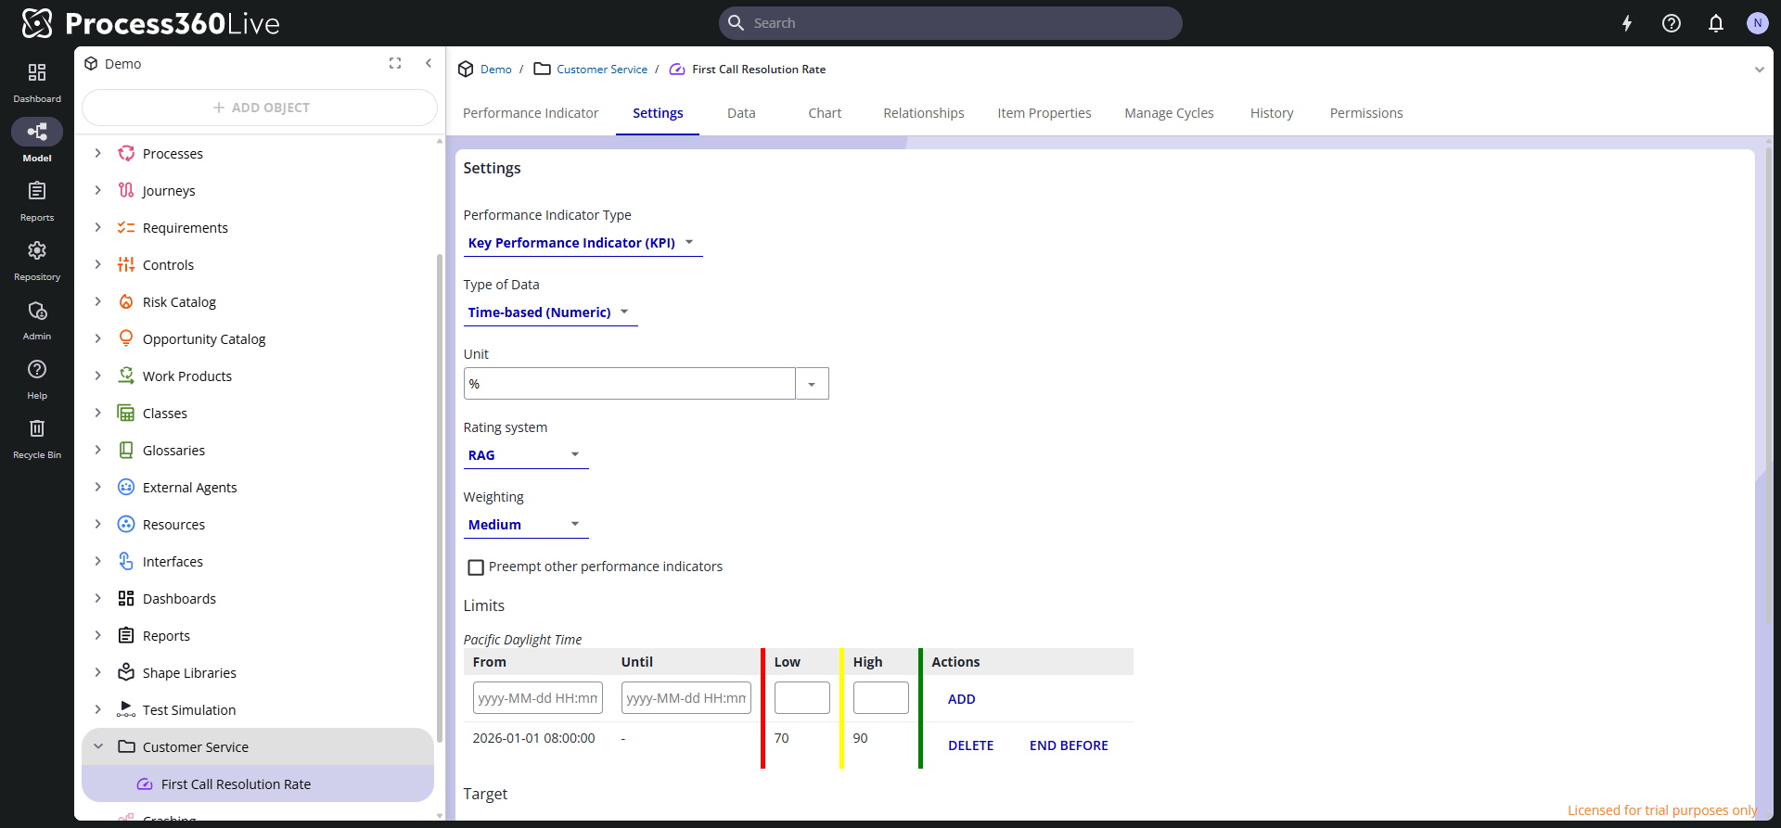The height and width of the screenshot is (828, 1781).
Task: Click the Shape Libraries icon
Action: (126, 672)
